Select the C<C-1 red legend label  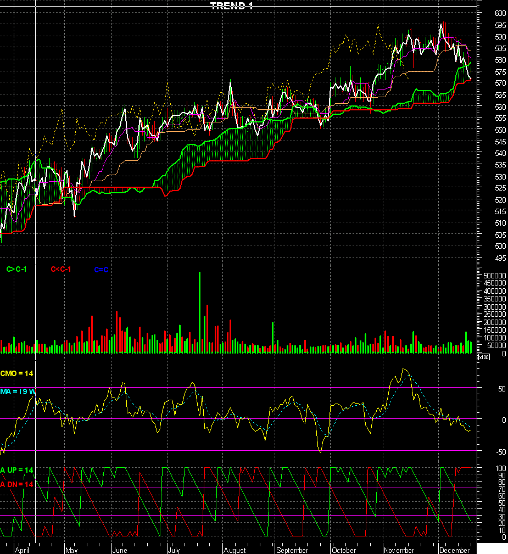tap(61, 269)
